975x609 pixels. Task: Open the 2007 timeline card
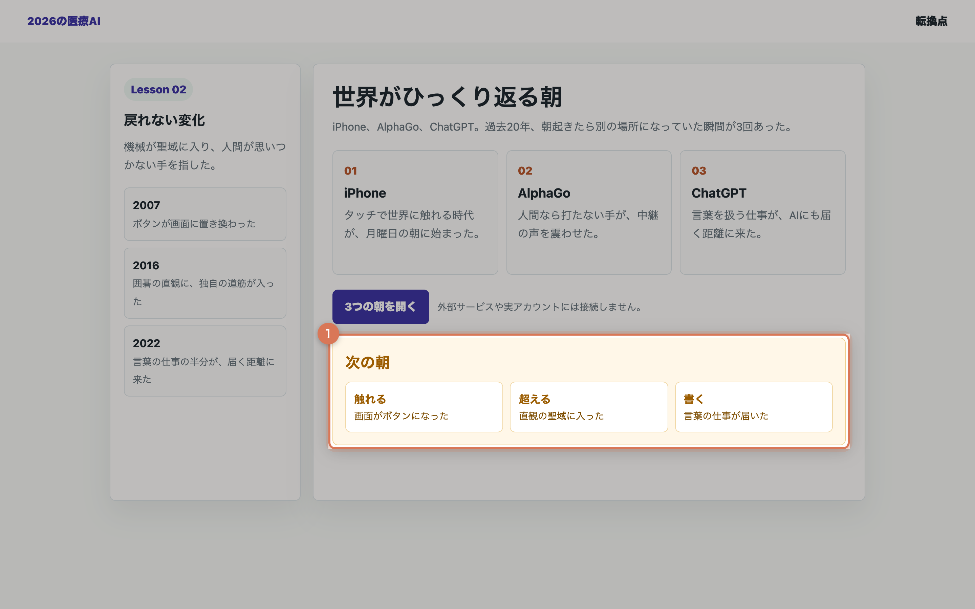tap(205, 214)
